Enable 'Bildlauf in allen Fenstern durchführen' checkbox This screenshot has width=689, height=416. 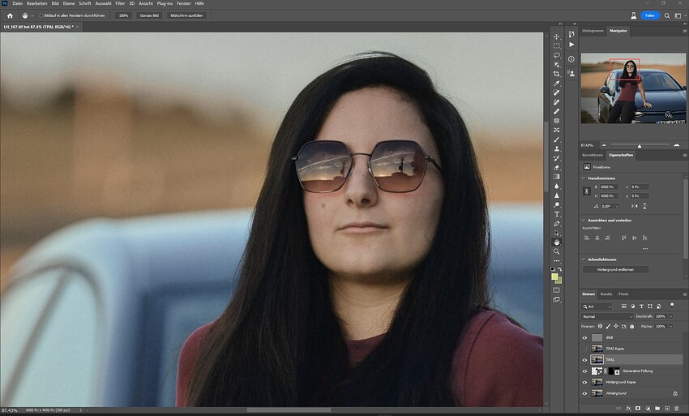42,15
